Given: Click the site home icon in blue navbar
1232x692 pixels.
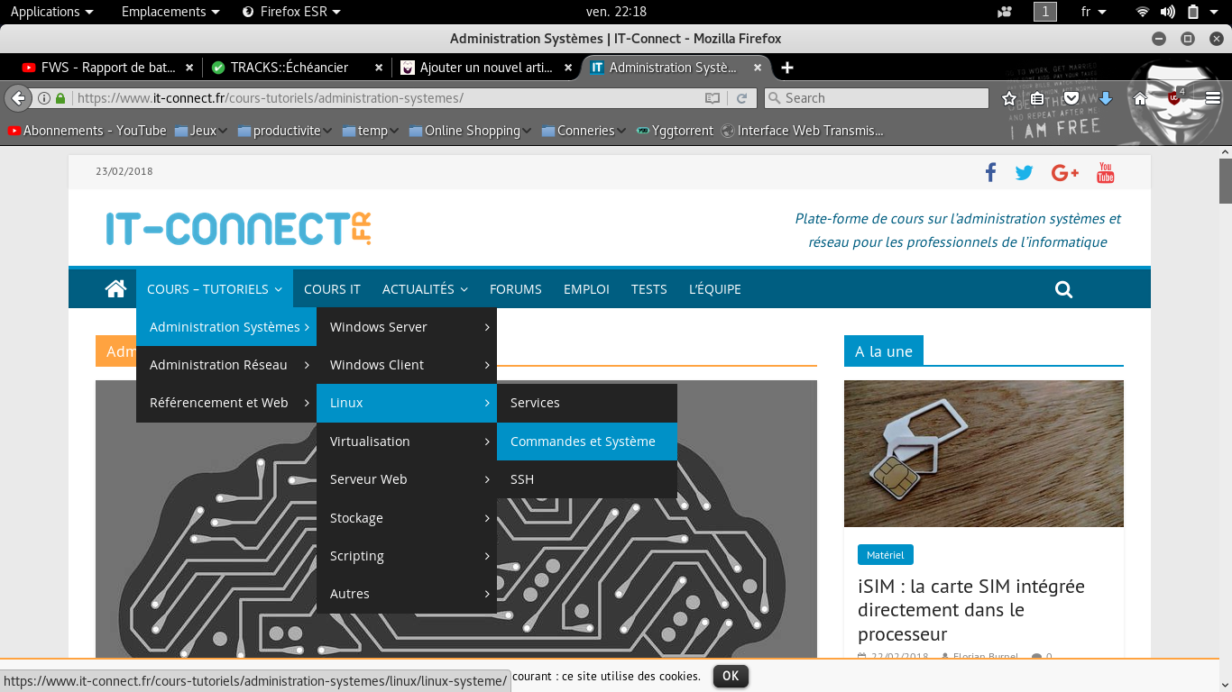Looking at the screenshot, I should 115,289.
